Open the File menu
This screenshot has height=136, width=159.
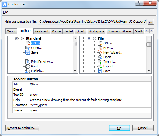pyautogui.click(x=6, y=12)
